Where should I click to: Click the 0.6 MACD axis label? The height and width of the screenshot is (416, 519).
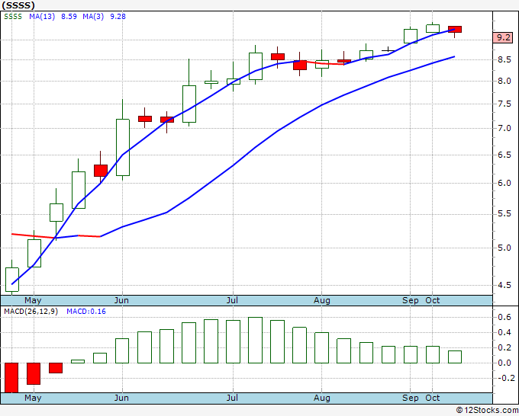(504, 317)
